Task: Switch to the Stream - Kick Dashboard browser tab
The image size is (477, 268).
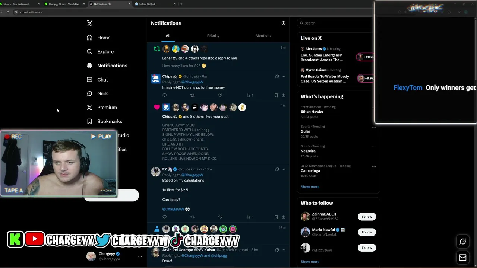Action: click(x=19, y=4)
